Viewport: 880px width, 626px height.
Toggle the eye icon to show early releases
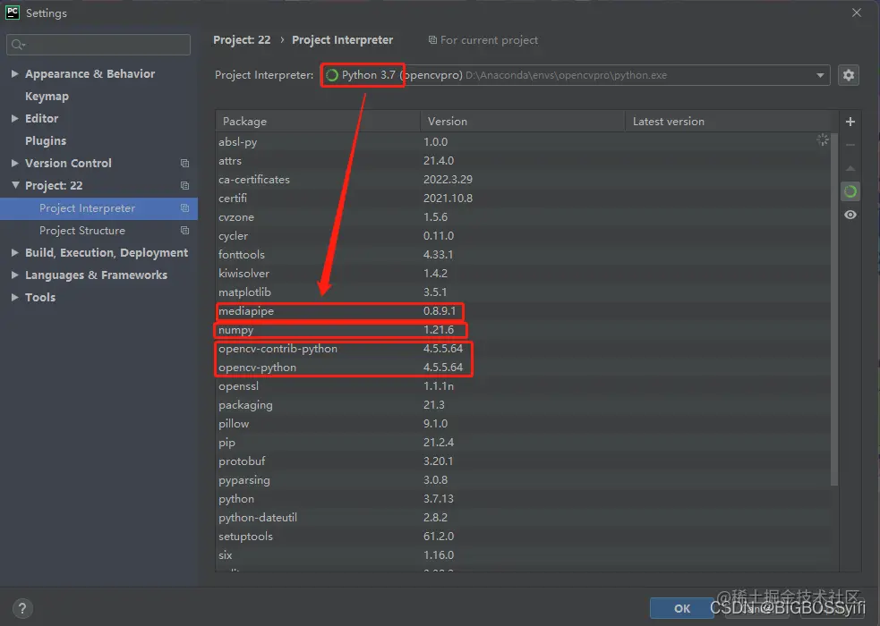(850, 215)
